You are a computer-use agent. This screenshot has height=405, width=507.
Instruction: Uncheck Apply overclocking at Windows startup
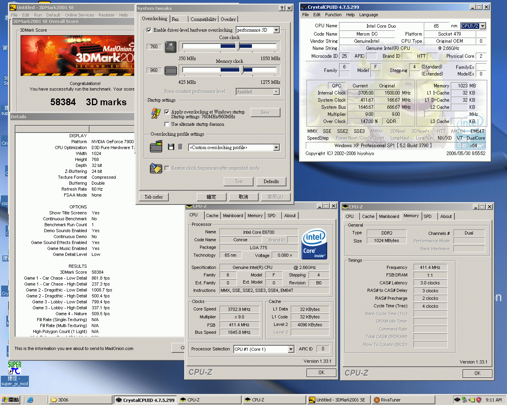(x=167, y=111)
